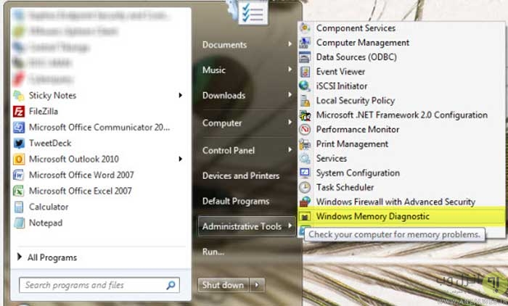
Task: Click the Windows Firewall with Advanced Security icon
Action: pos(305,202)
